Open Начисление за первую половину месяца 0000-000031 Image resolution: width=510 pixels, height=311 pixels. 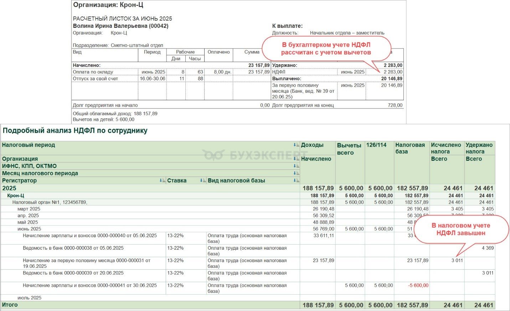pos(86,263)
